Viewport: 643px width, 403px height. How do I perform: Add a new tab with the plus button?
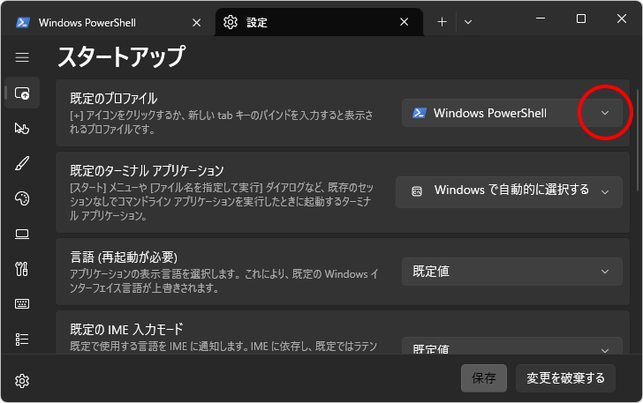tap(442, 22)
